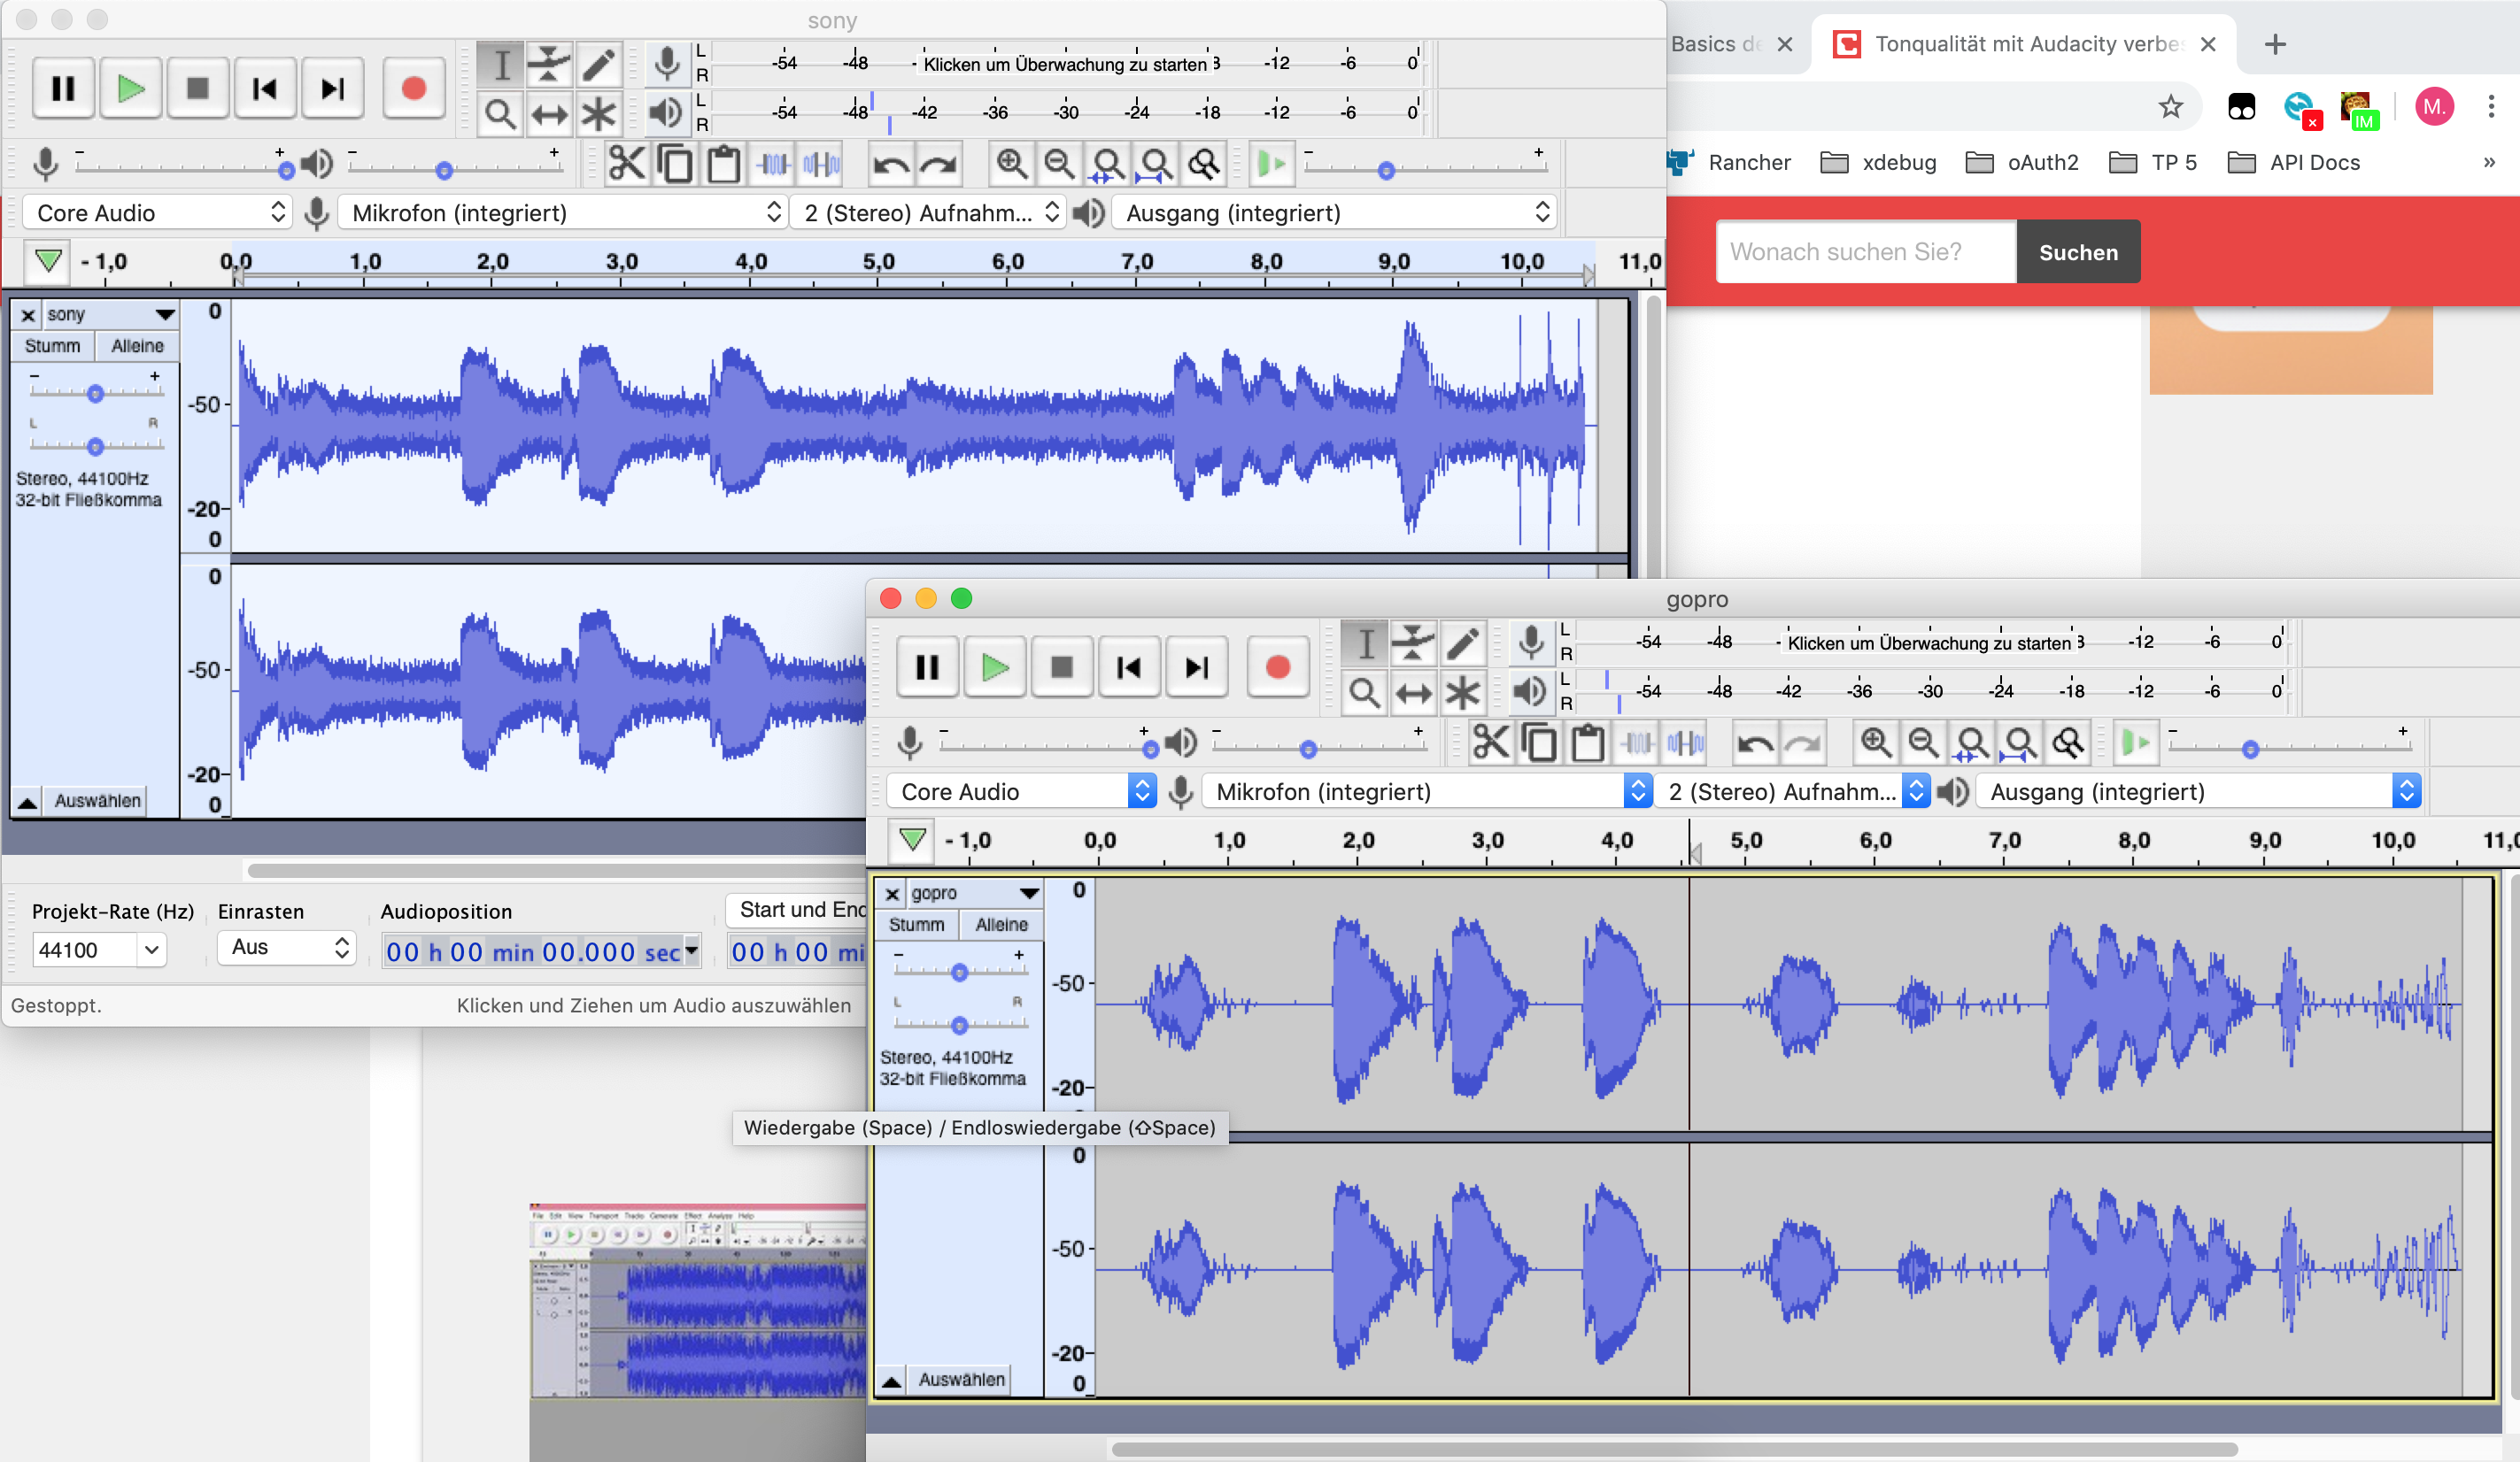Click Skip to End in gopro window

pos(1196,667)
